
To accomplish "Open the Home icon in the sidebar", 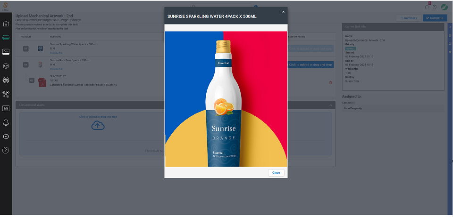I will pos(6,24).
